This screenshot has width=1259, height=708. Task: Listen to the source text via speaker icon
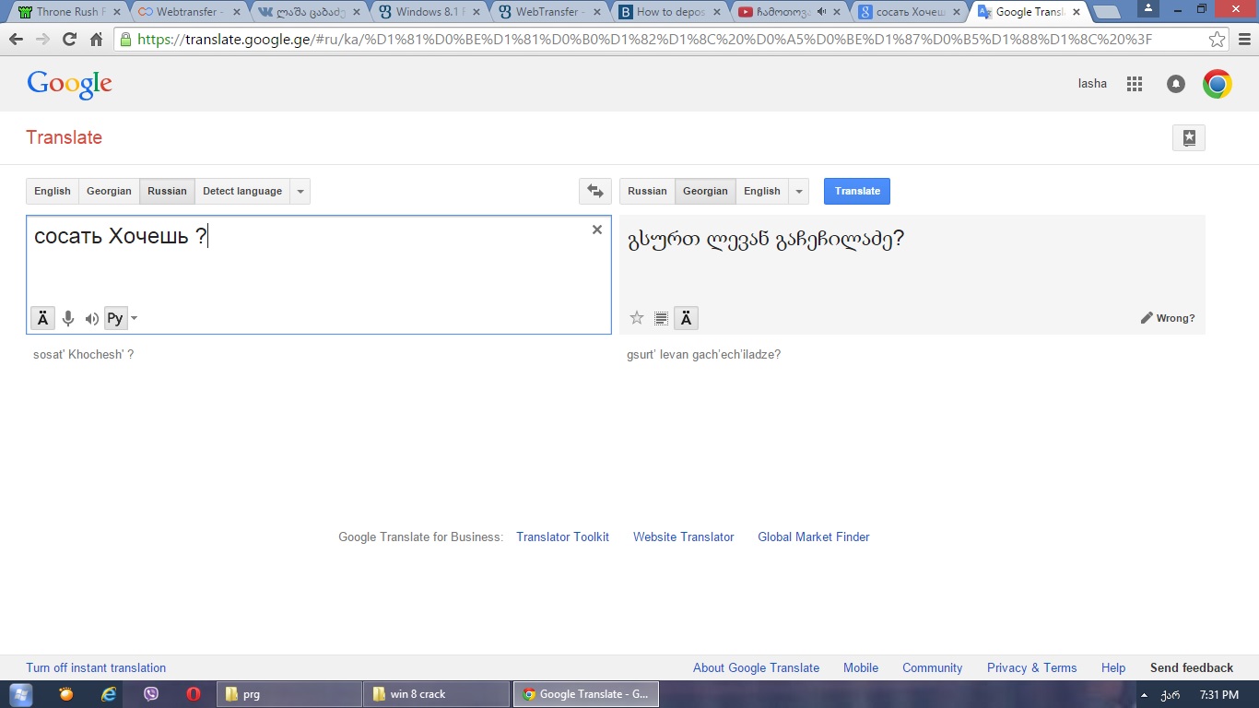[91, 319]
